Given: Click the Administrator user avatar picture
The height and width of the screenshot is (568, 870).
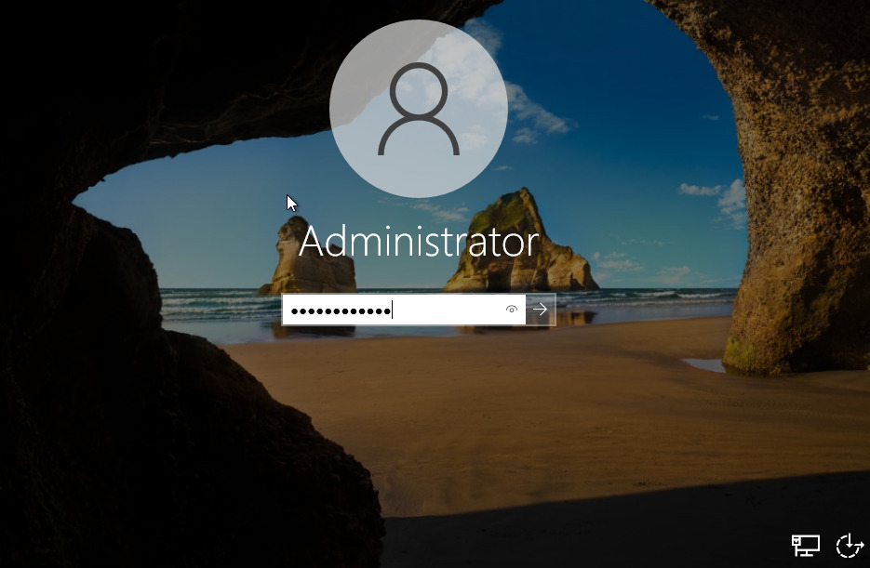Looking at the screenshot, I should (418, 109).
